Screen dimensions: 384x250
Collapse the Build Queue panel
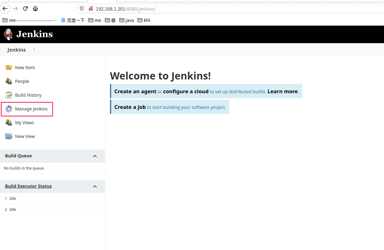(x=95, y=156)
